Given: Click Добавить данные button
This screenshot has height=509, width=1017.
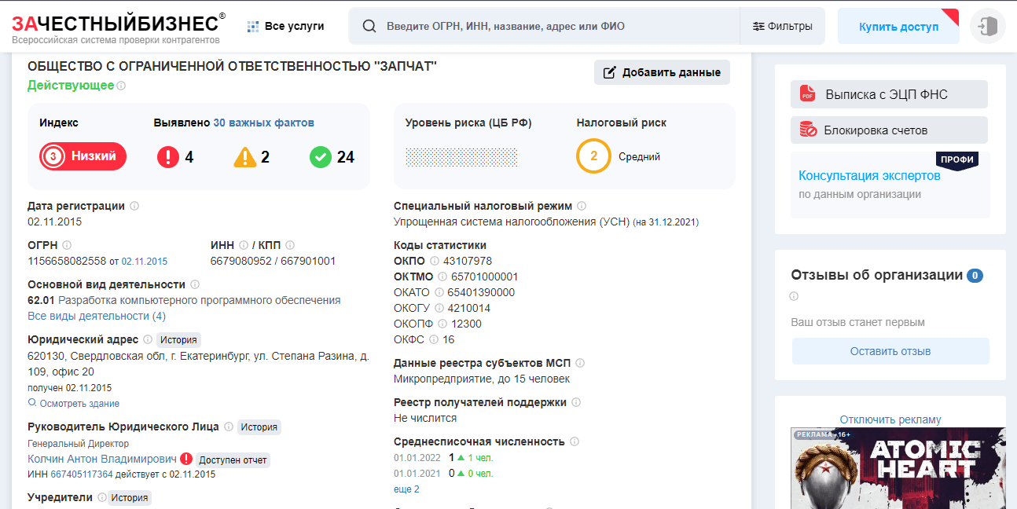Looking at the screenshot, I should (x=662, y=72).
